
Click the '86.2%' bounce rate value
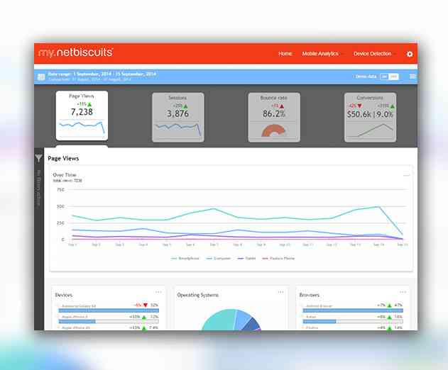[x=274, y=113]
